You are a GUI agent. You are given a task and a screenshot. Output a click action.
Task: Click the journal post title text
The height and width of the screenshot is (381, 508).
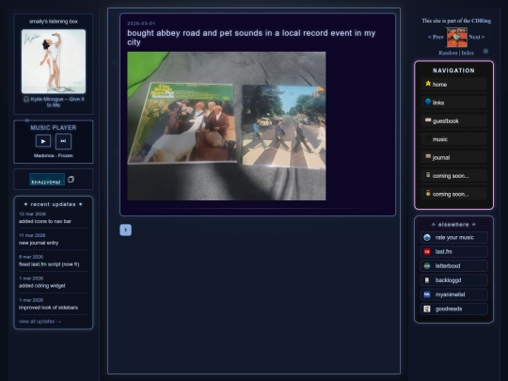251,38
